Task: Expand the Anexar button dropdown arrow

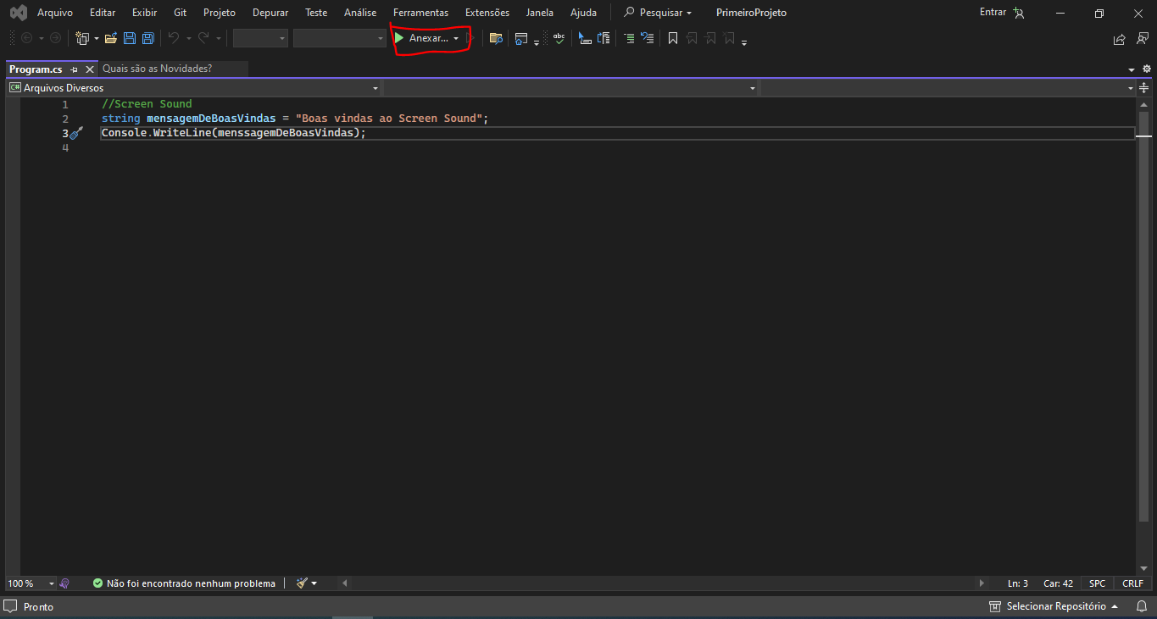Action: [x=456, y=38]
